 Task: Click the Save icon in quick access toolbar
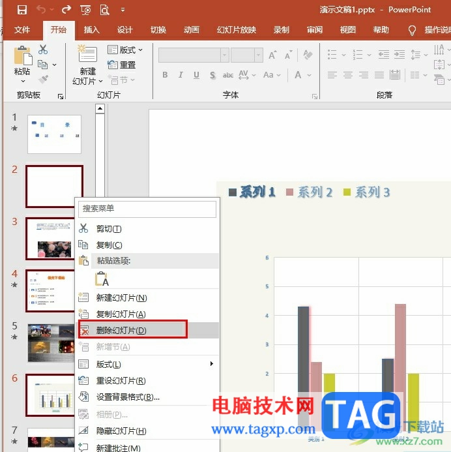[22, 10]
